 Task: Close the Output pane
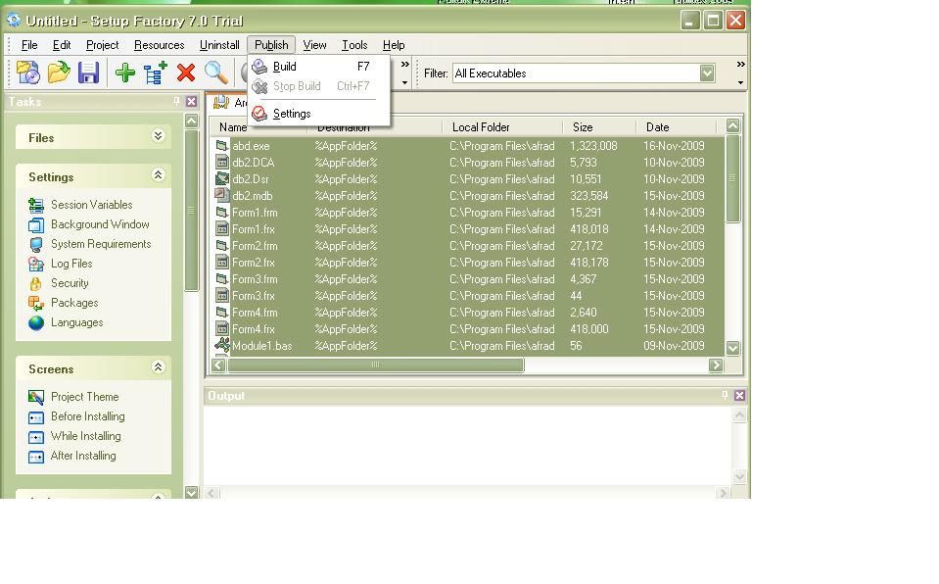pyautogui.click(x=739, y=396)
